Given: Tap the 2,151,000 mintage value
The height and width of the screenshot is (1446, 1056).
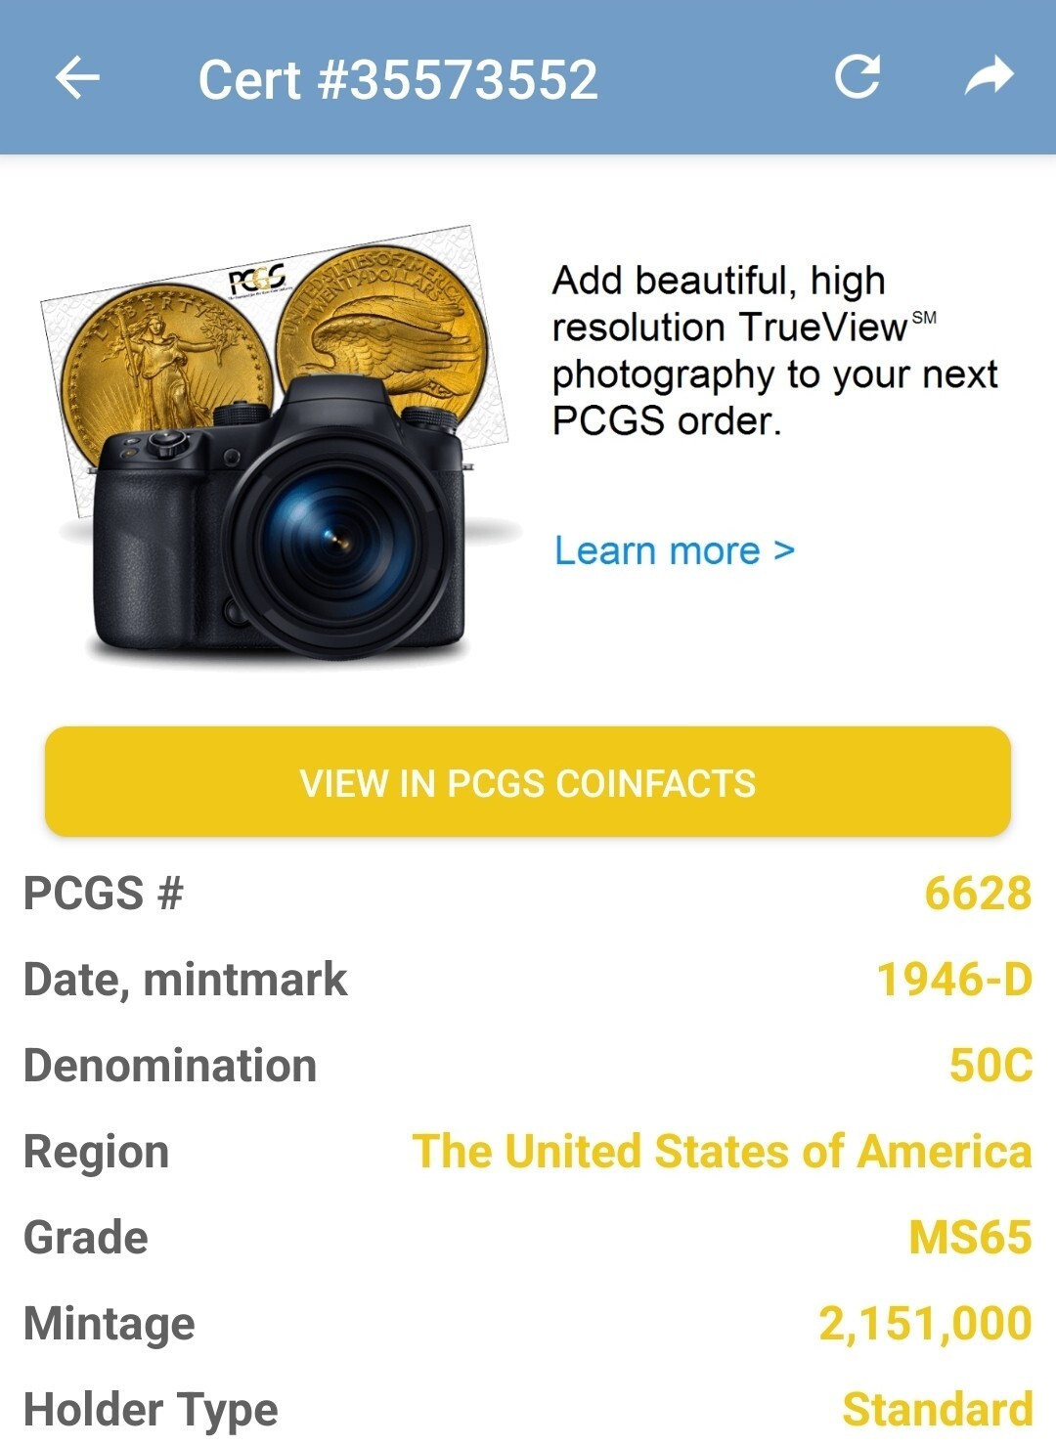Looking at the screenshot, I should click(x=925, y=1324).
